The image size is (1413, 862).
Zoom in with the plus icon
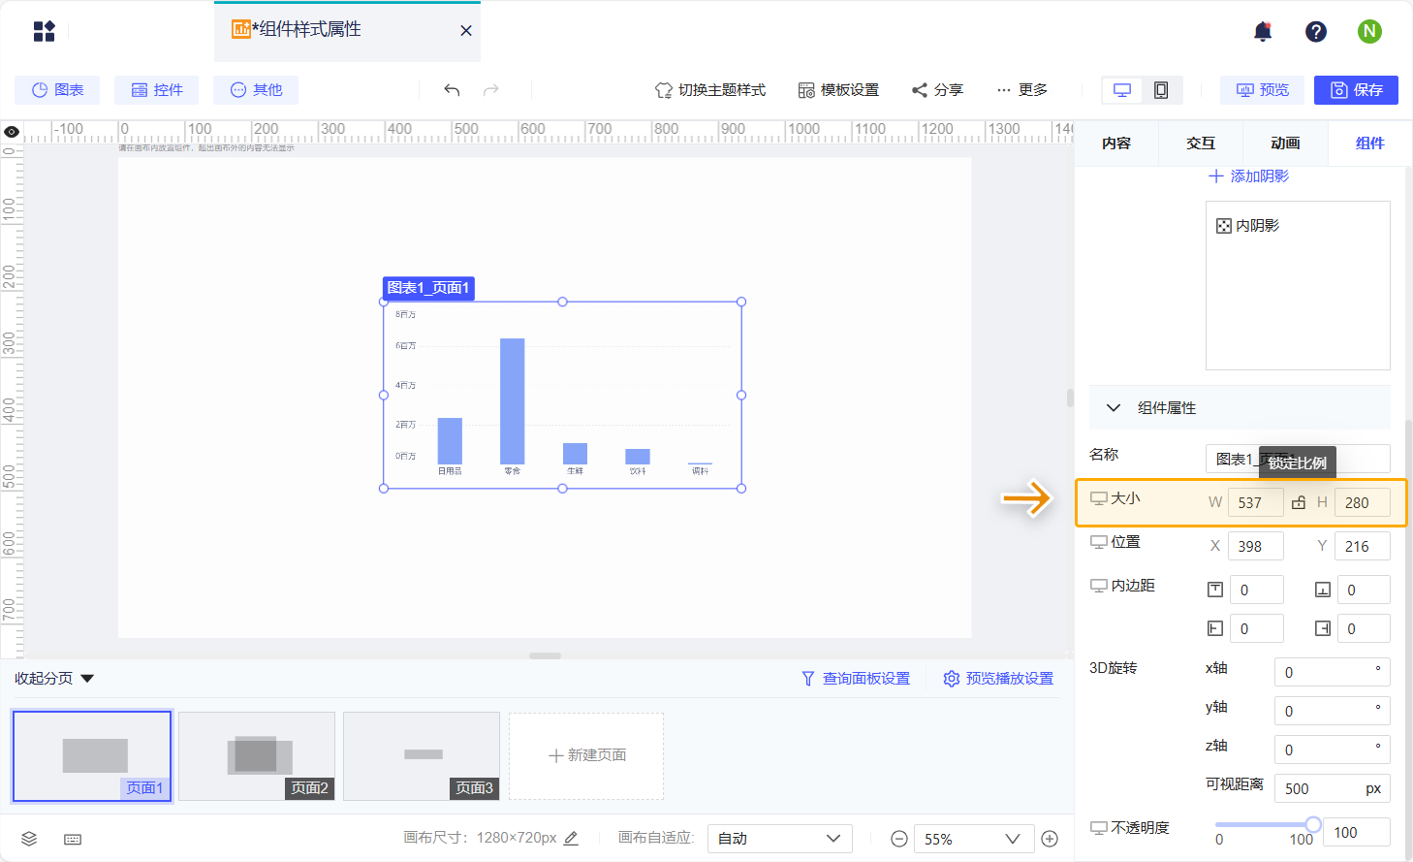[x=1050, y=839]
